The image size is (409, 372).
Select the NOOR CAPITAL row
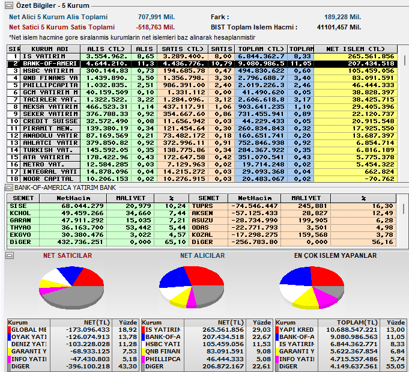tap(202, 179)
